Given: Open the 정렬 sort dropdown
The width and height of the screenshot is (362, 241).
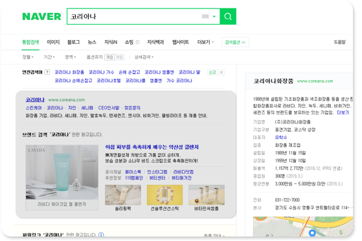Looking at the screenshot, I should [28, 57].
